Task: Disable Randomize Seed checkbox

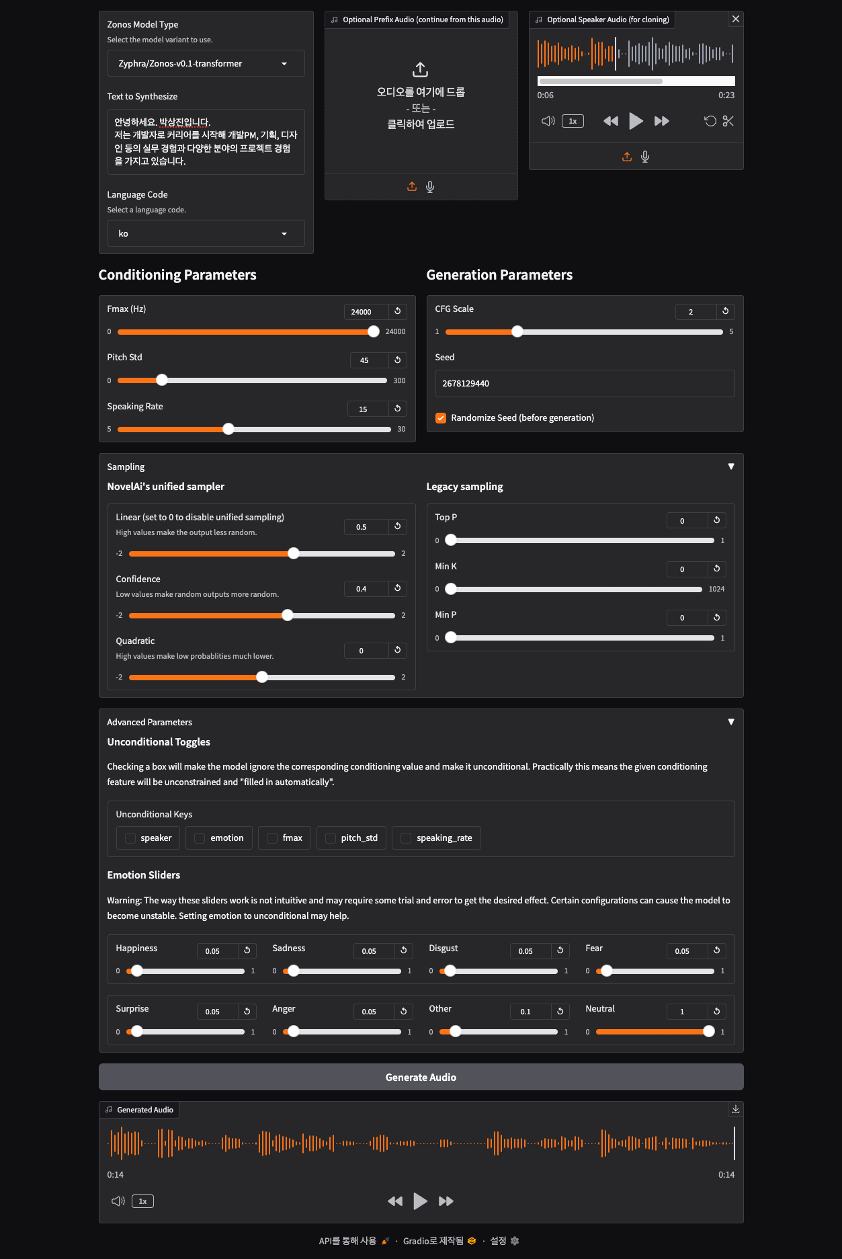Action: tap(441, 418)
